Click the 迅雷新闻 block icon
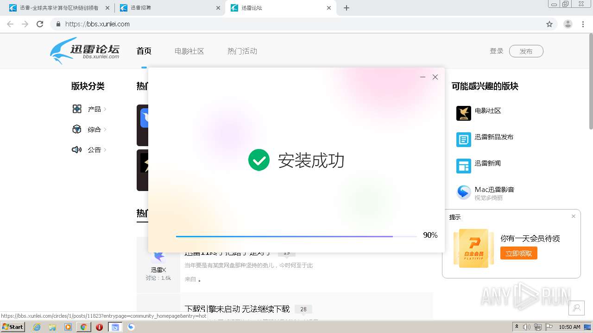The height and width of the screenshot is (333, 593). [x=464, y=166]
